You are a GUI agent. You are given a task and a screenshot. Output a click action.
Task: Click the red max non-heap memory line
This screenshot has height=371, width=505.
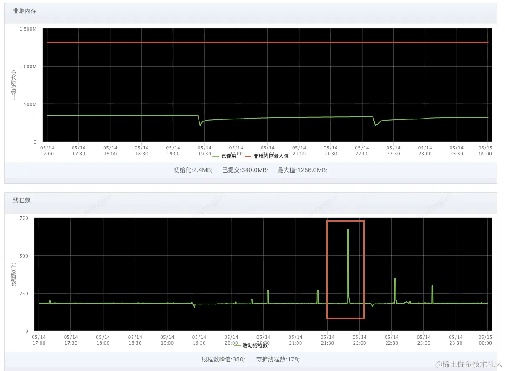267,42
